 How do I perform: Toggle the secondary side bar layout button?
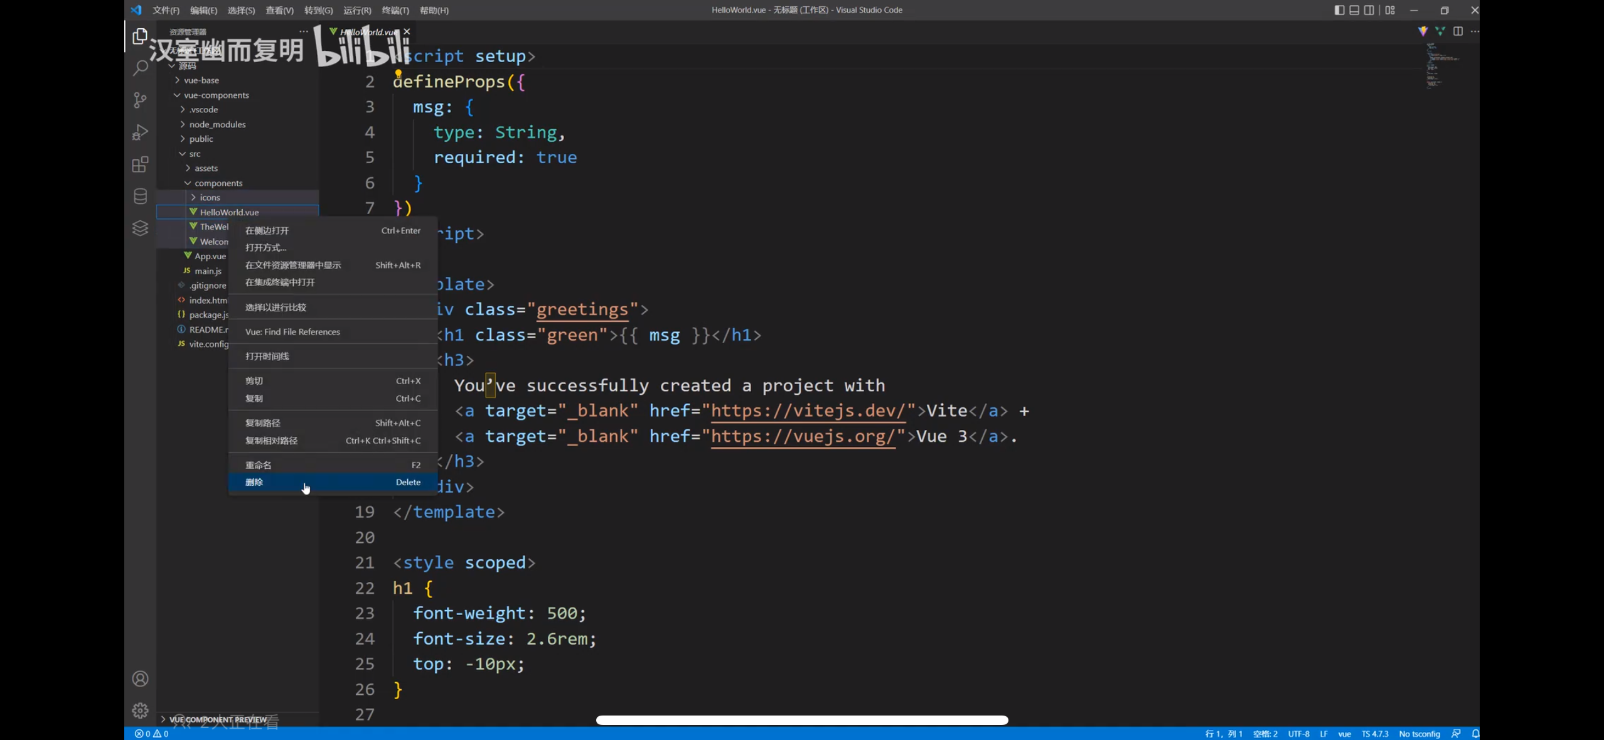1369,10
